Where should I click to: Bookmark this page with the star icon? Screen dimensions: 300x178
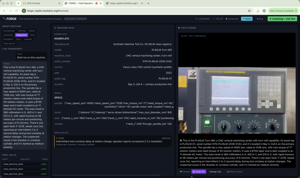249,11
